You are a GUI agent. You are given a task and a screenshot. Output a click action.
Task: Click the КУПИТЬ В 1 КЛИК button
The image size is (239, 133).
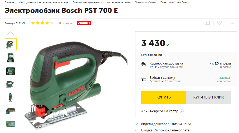pos(208,98)
